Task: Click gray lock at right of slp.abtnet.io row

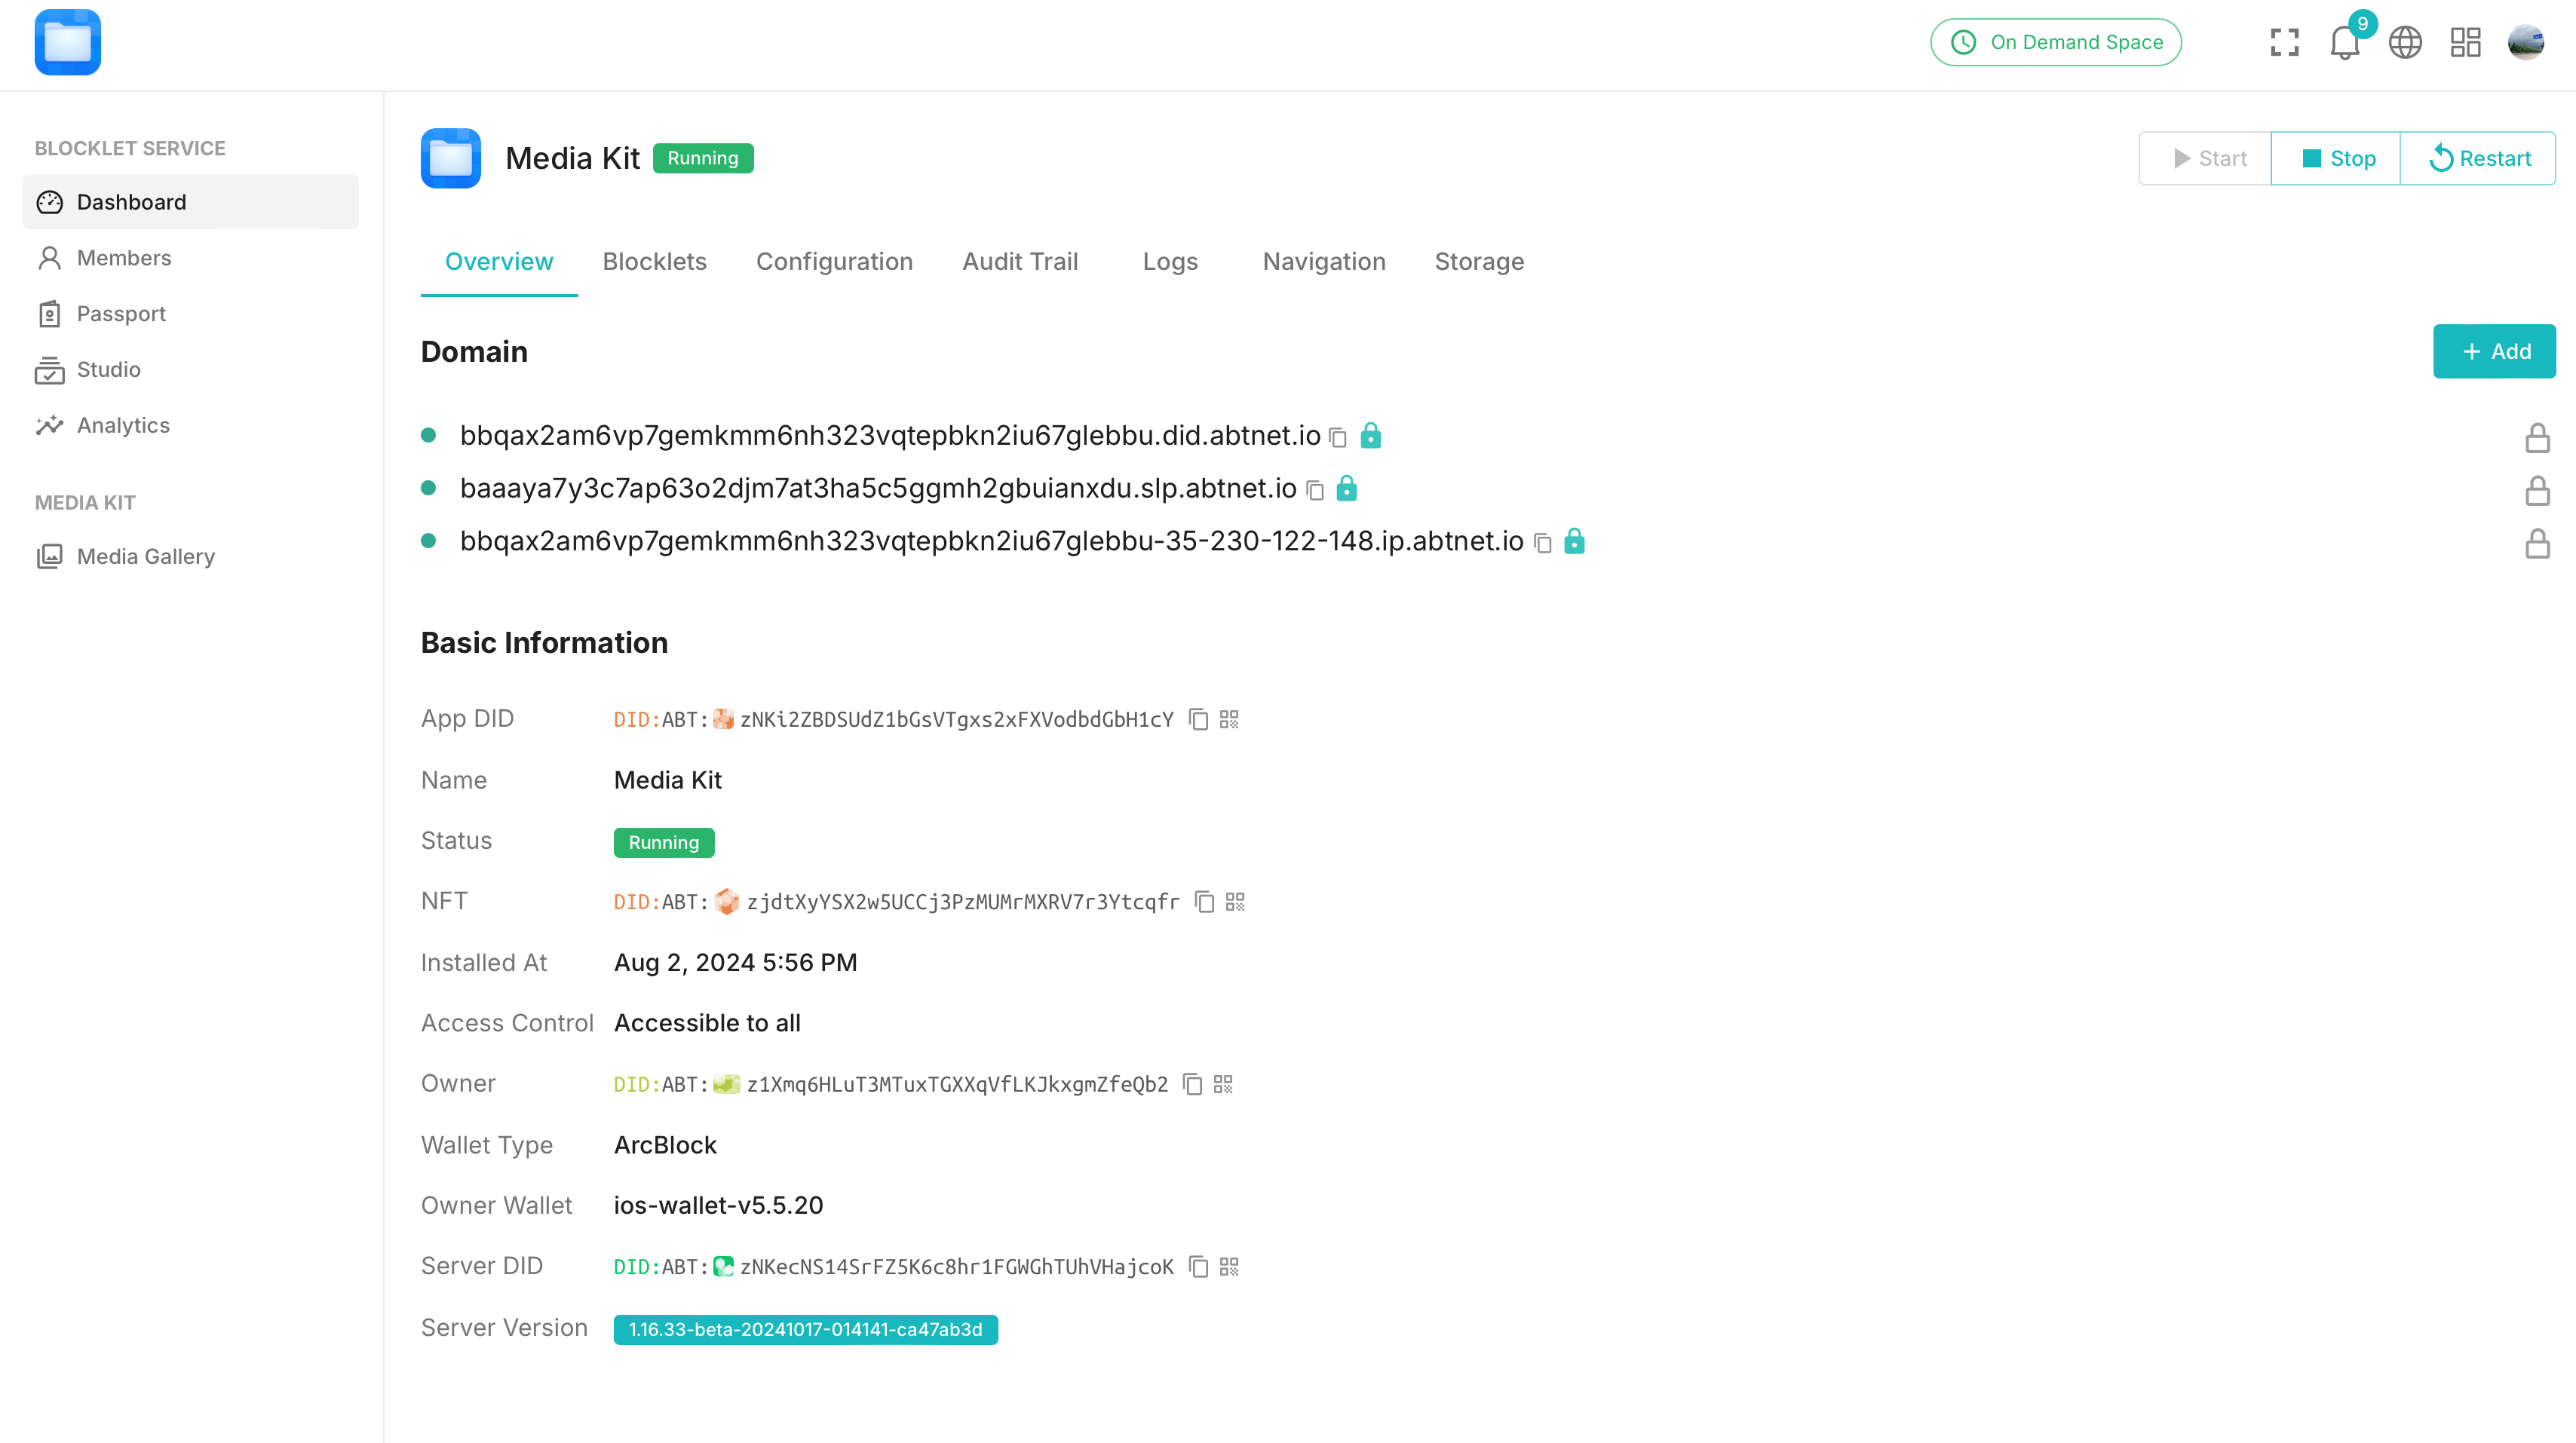Action: pos(2537,491)
